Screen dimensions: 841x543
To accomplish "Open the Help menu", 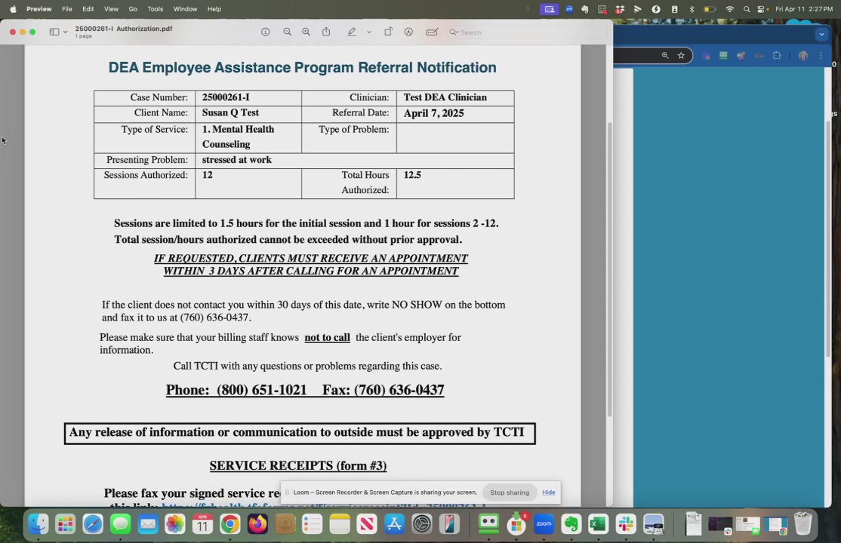I will (x=214, y=9).
